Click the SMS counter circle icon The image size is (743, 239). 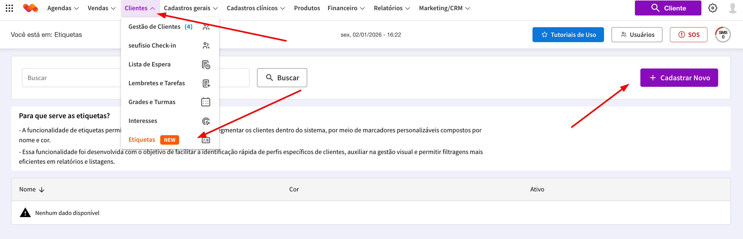(723, 35)
